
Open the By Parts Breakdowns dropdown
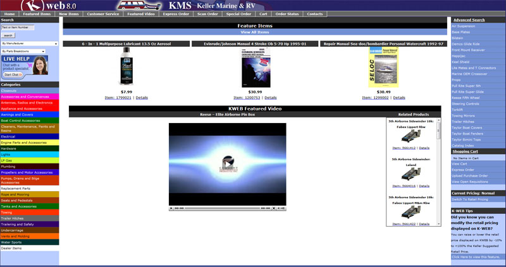(23, 51)
